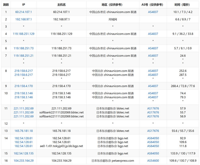Open IP link 182.54.128.135

coord(24,153)
